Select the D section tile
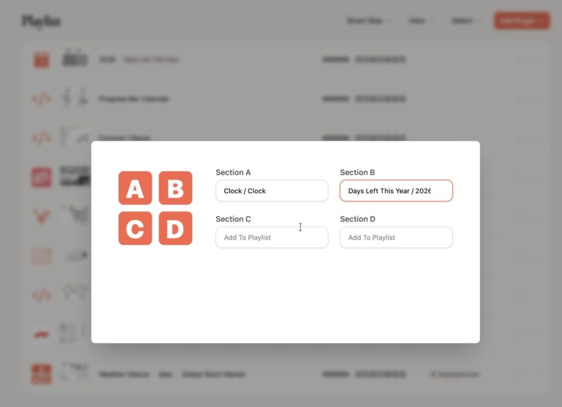The image size is (562, 407). pyautogui.click(x=176, y=228)
